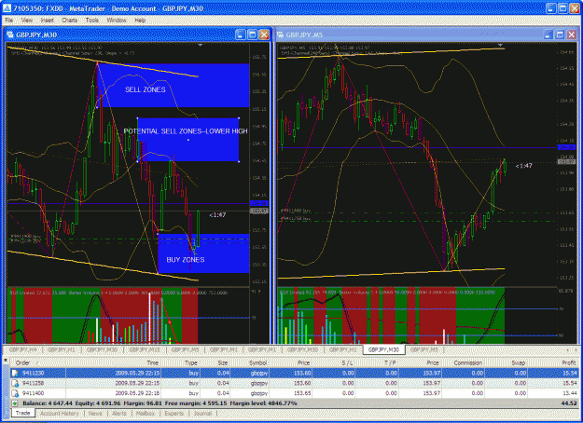Open the Help menu
This screenshot has width=583, height=423.
click(140, 20)
